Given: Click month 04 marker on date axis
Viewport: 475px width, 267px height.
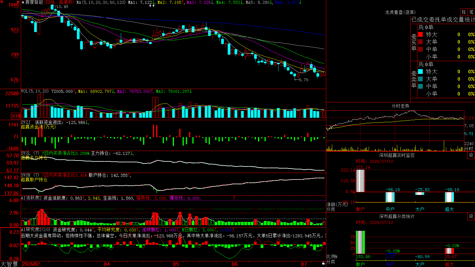Looking at the screenshot, I should (107, 264).
